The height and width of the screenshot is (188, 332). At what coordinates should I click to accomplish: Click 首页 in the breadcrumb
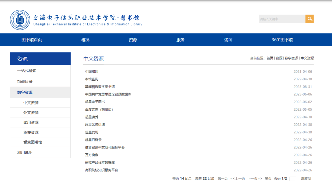point(270,58)
